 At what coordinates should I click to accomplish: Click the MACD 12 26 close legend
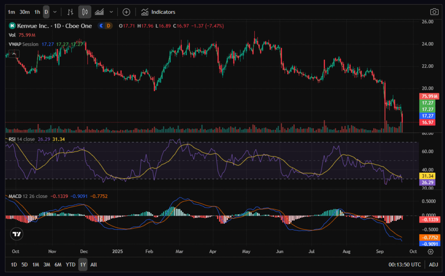click(28, 196)
